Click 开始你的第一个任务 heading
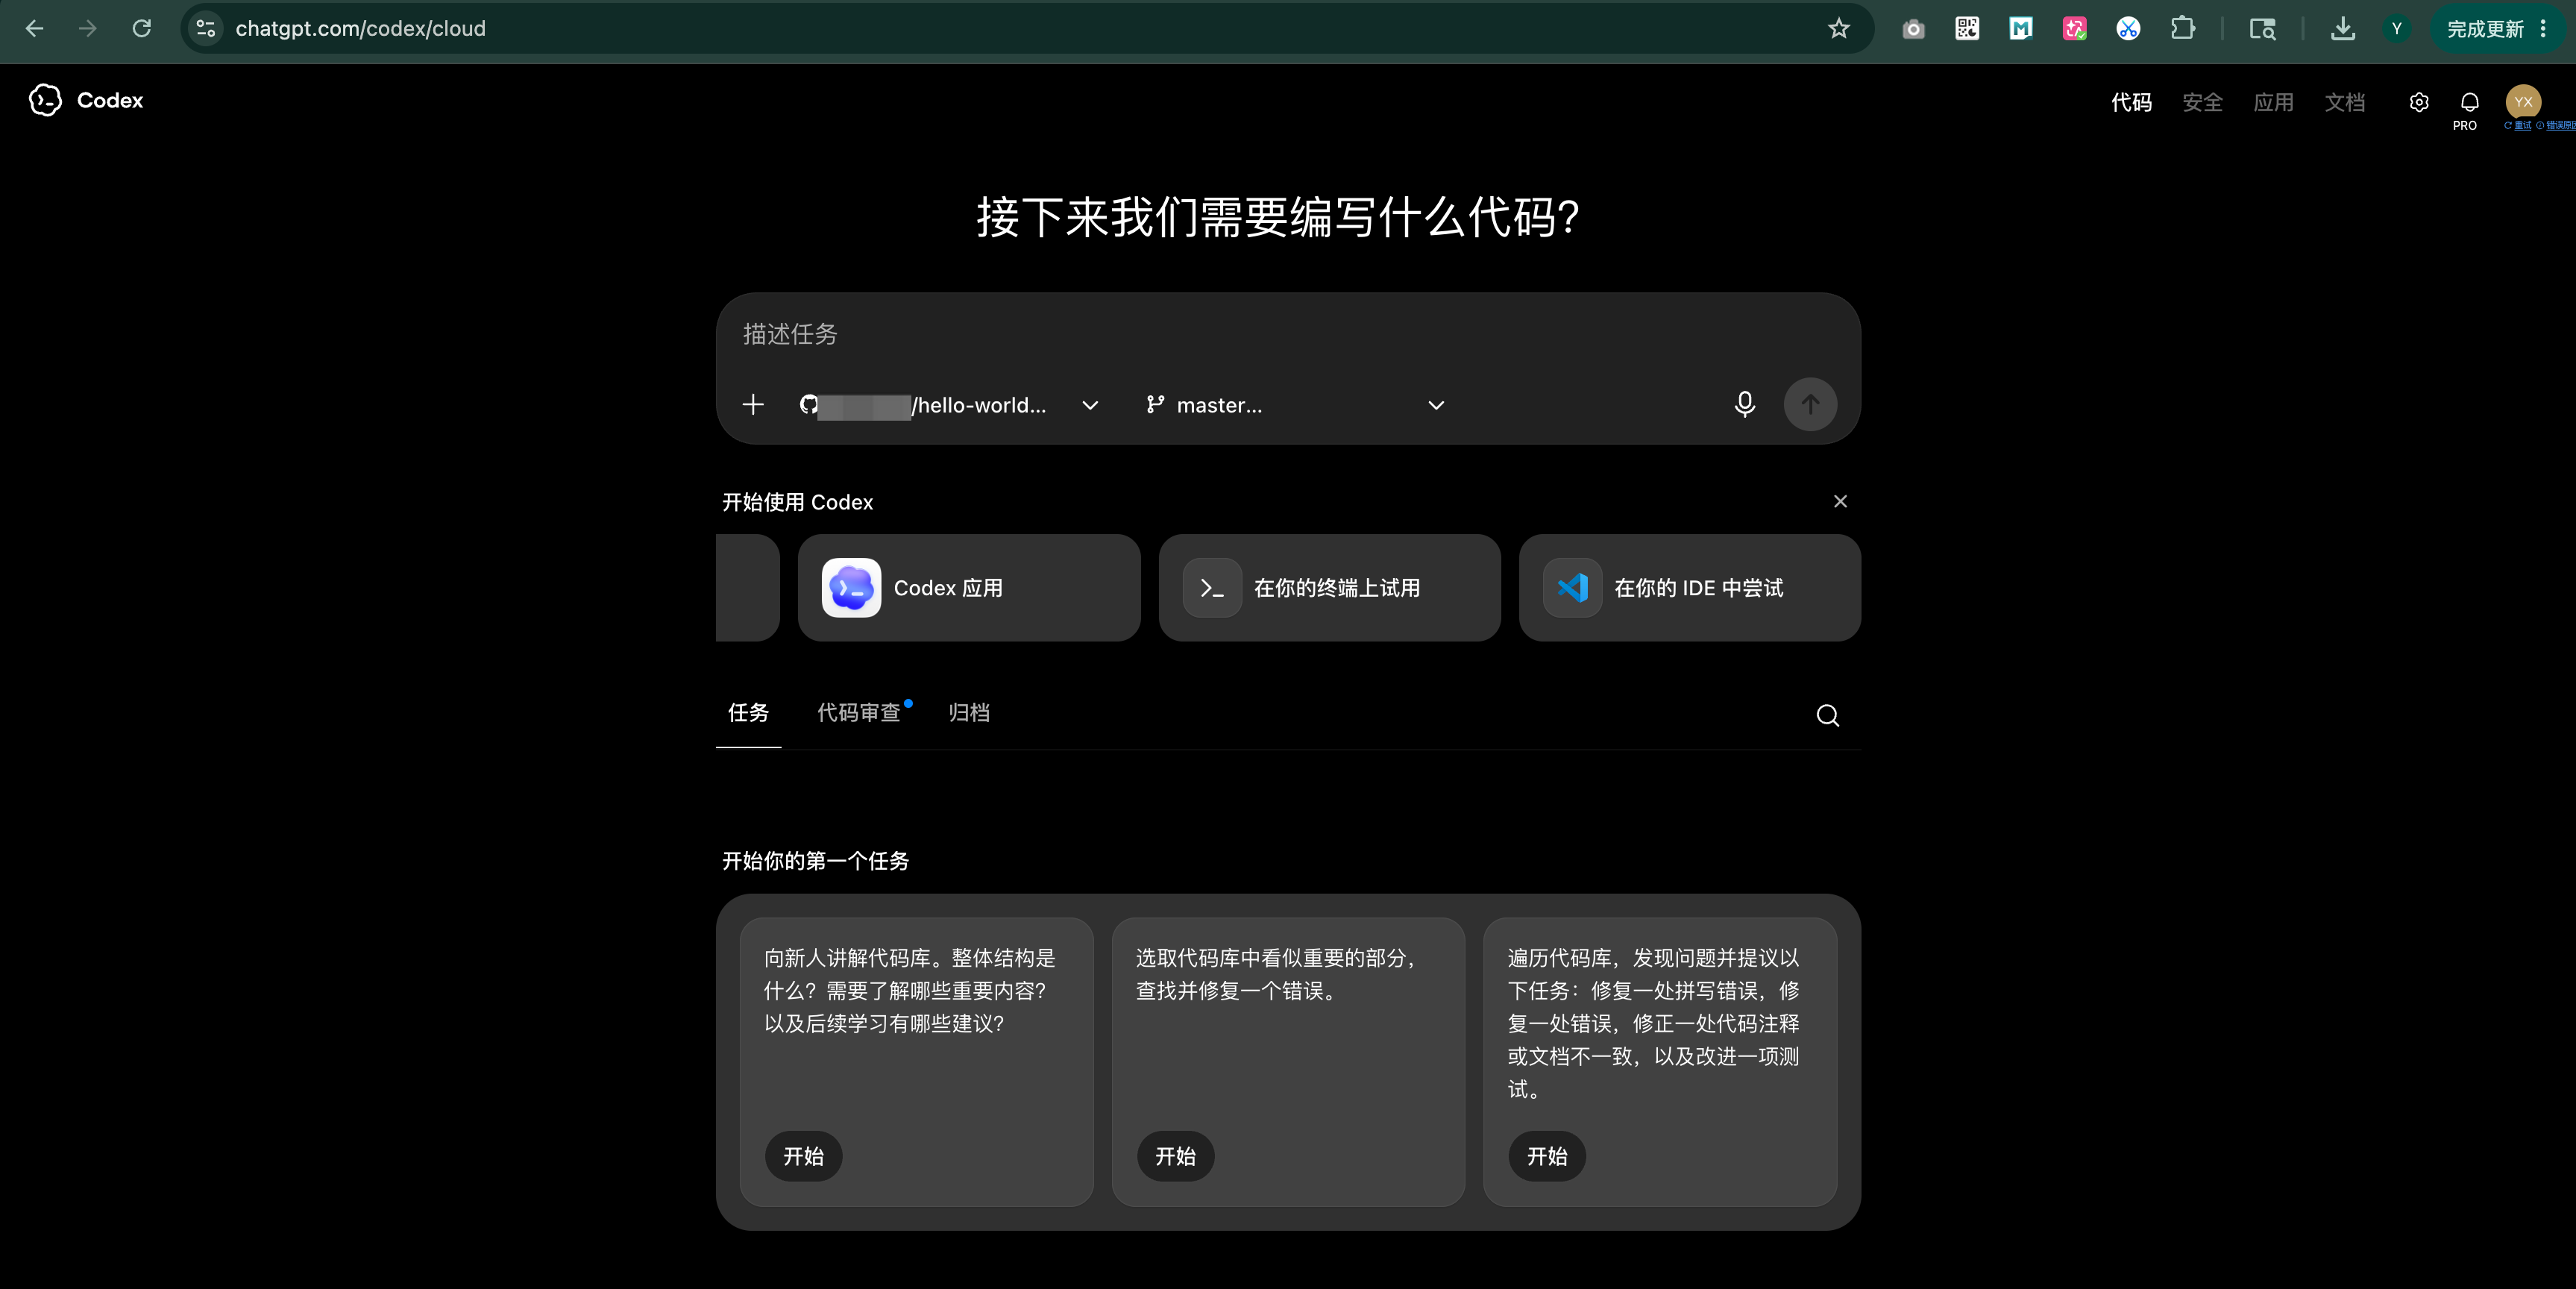This screenshot has height=1289, width=2576. coord(815,861)
